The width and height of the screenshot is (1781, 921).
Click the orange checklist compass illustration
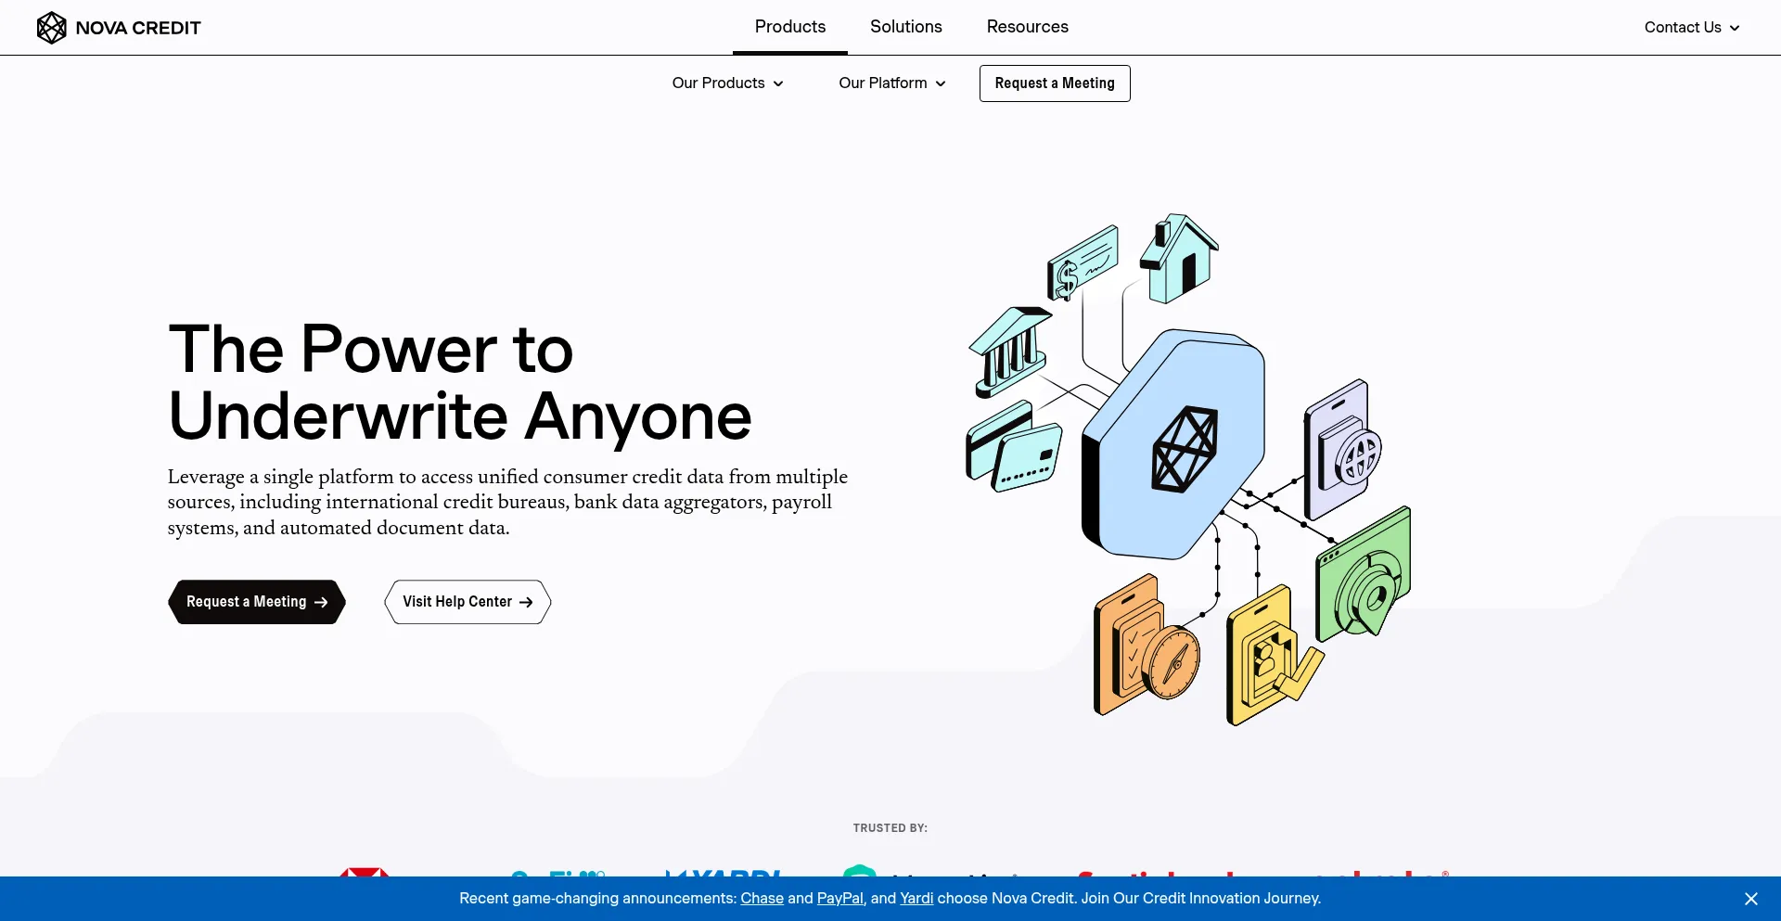pyautogui.click(x=1145, y=647)
